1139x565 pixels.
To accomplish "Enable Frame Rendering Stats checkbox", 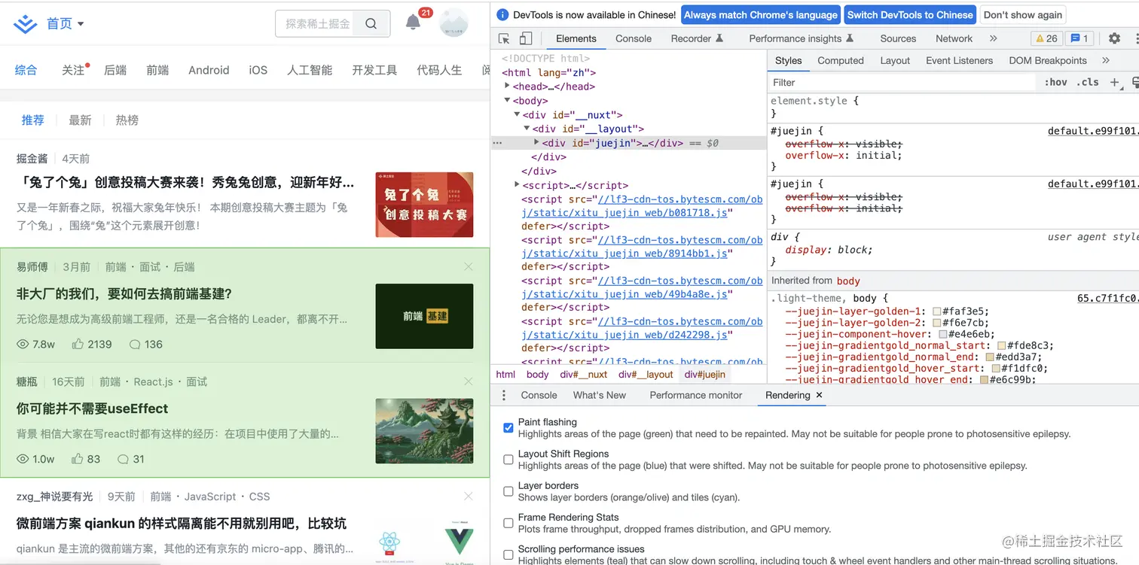I will [x=508, y=523].
